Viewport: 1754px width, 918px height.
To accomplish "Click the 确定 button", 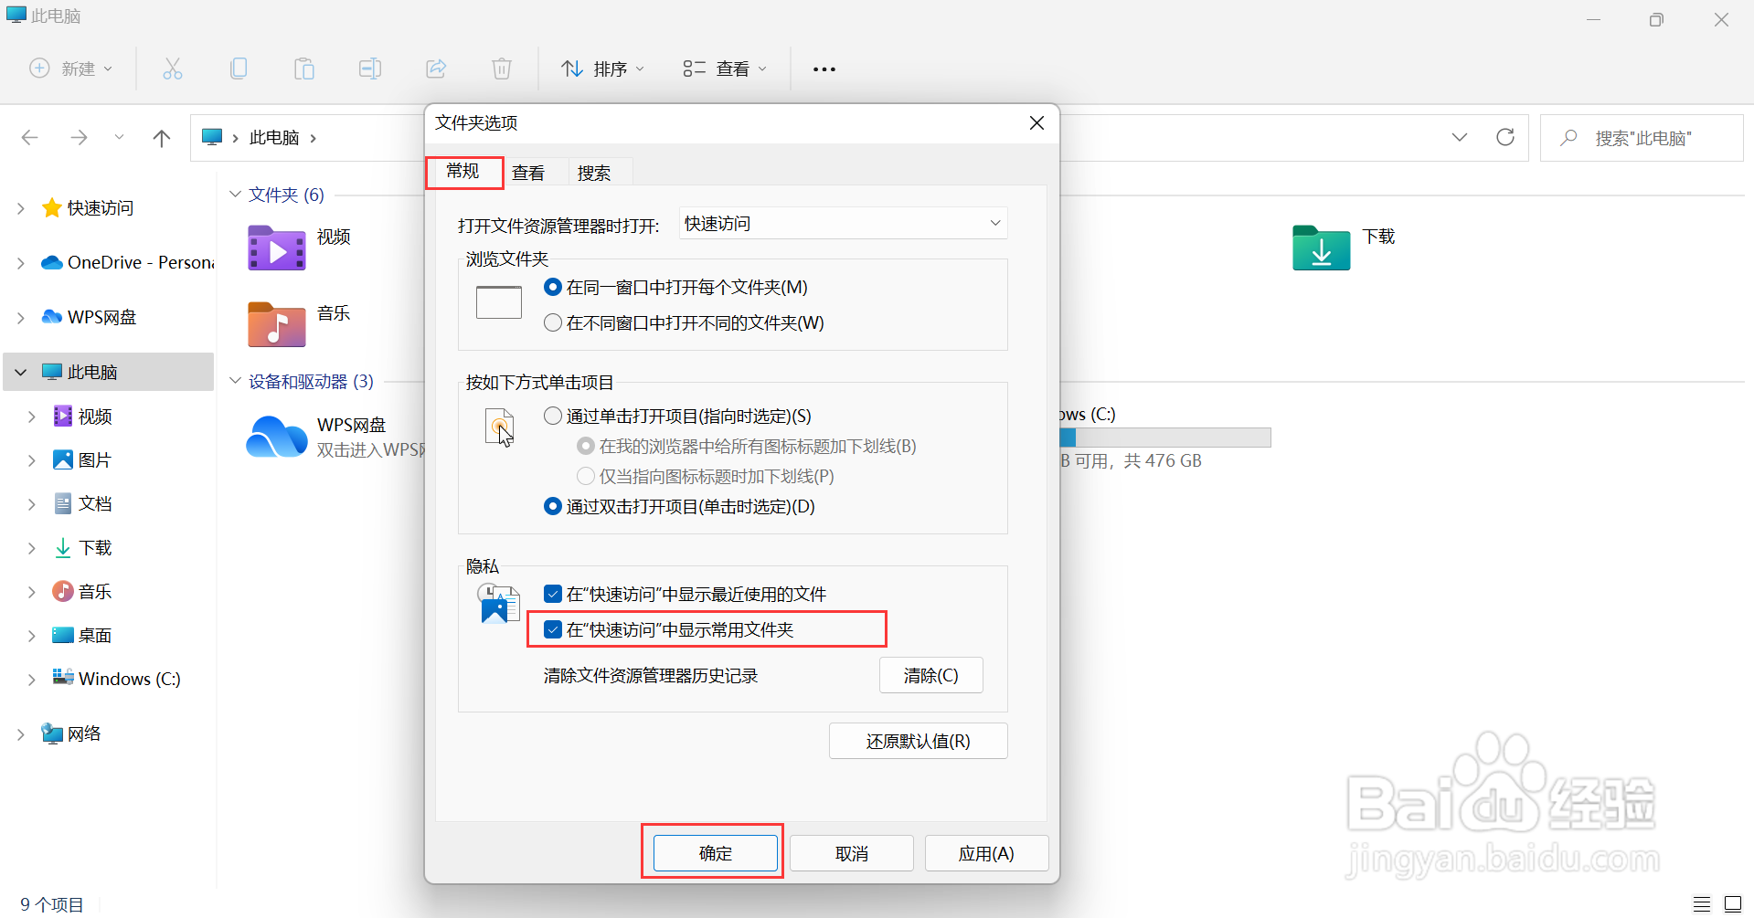I will pyautogui.click(x=712, y=852).
